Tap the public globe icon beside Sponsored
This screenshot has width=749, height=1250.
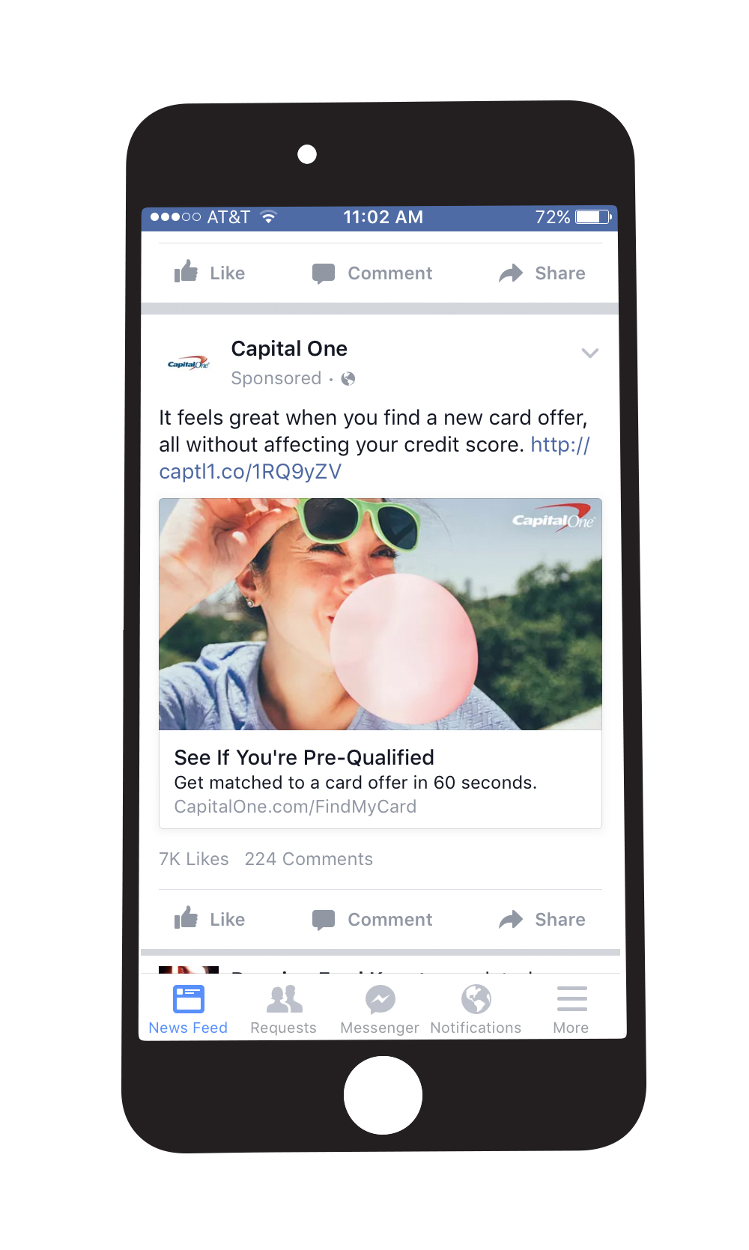pyautogui.click(x=348, y=379)
